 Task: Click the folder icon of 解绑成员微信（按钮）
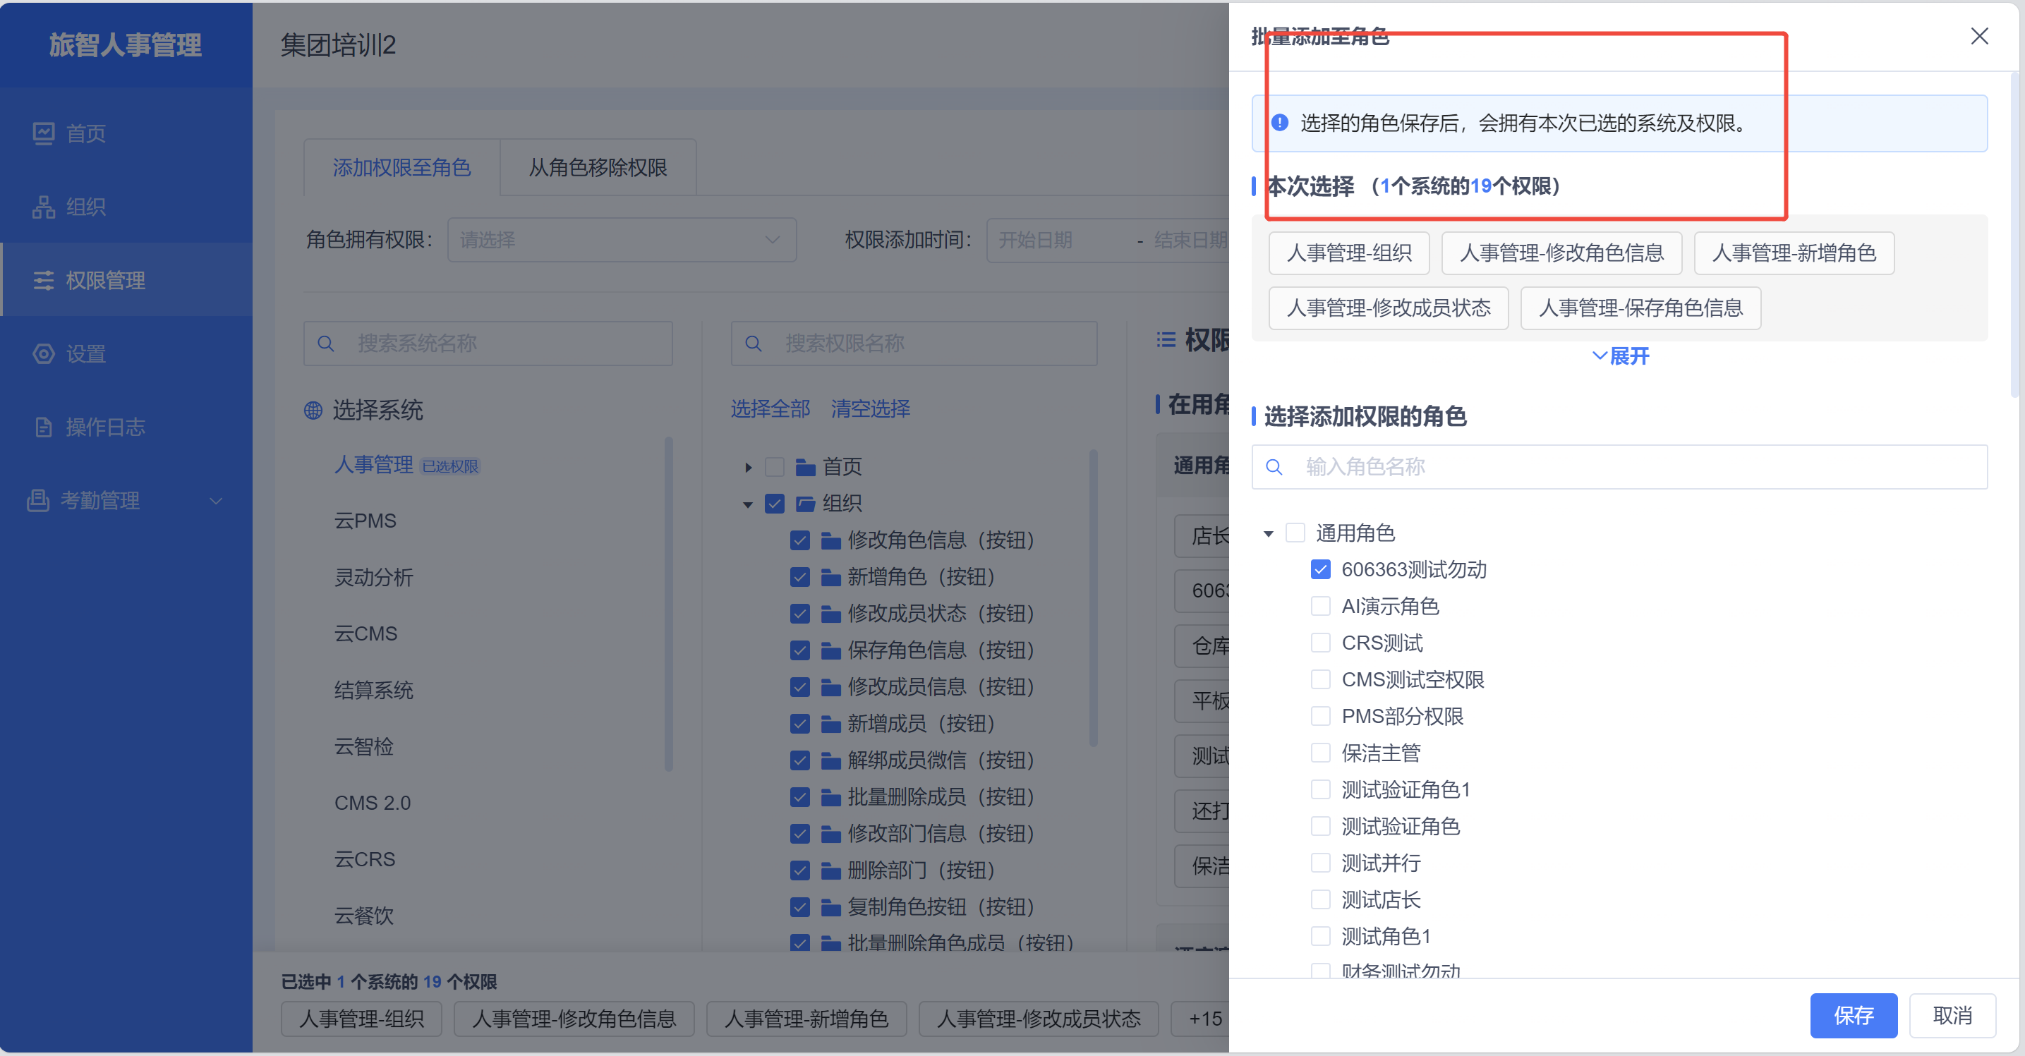pos(830,760)
